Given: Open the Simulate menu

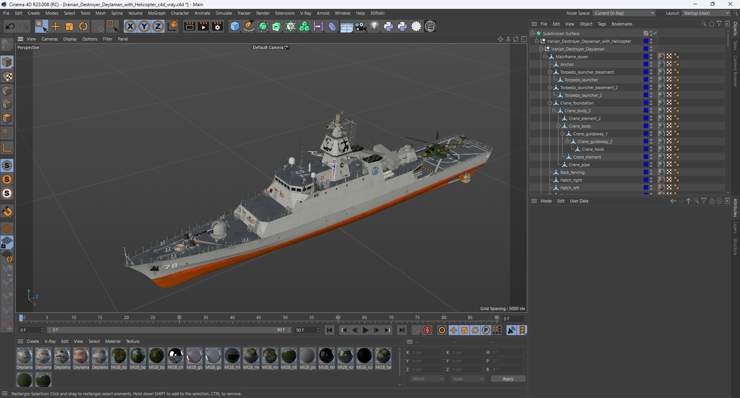Looking at the screenshot, I should pos(224,13).
